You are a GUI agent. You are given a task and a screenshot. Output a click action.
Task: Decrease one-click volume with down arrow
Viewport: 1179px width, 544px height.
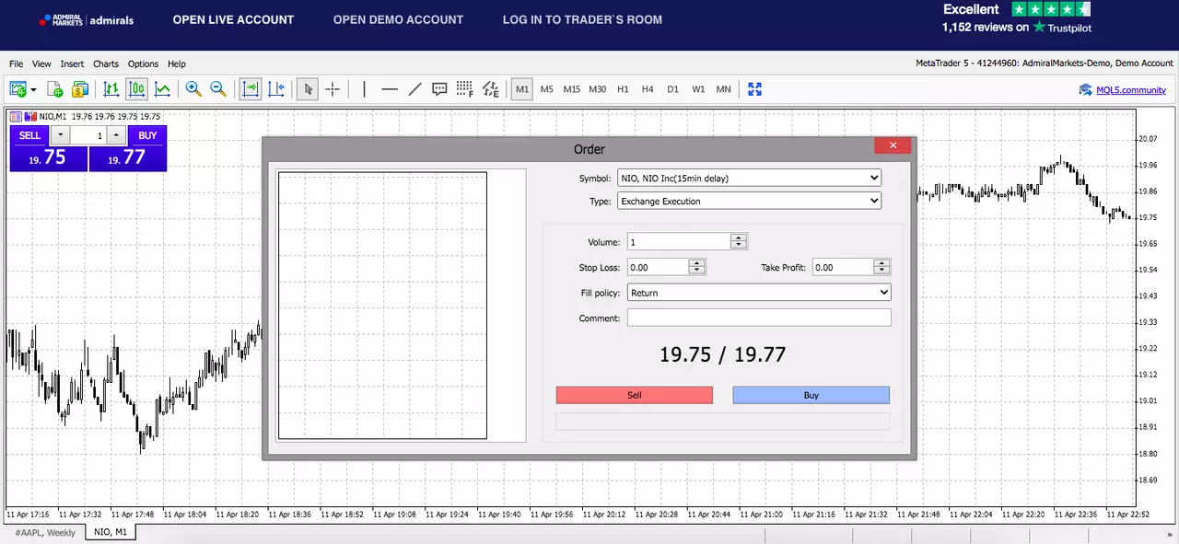coord(61,135)
